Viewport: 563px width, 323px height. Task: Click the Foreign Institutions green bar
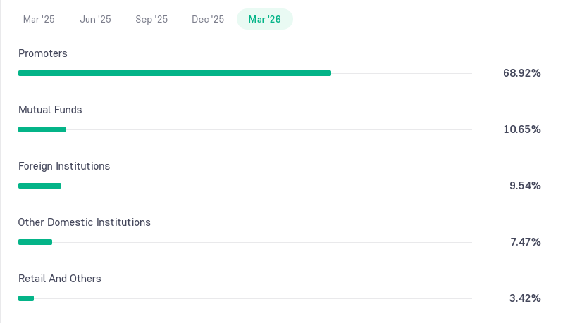point(40,186)
